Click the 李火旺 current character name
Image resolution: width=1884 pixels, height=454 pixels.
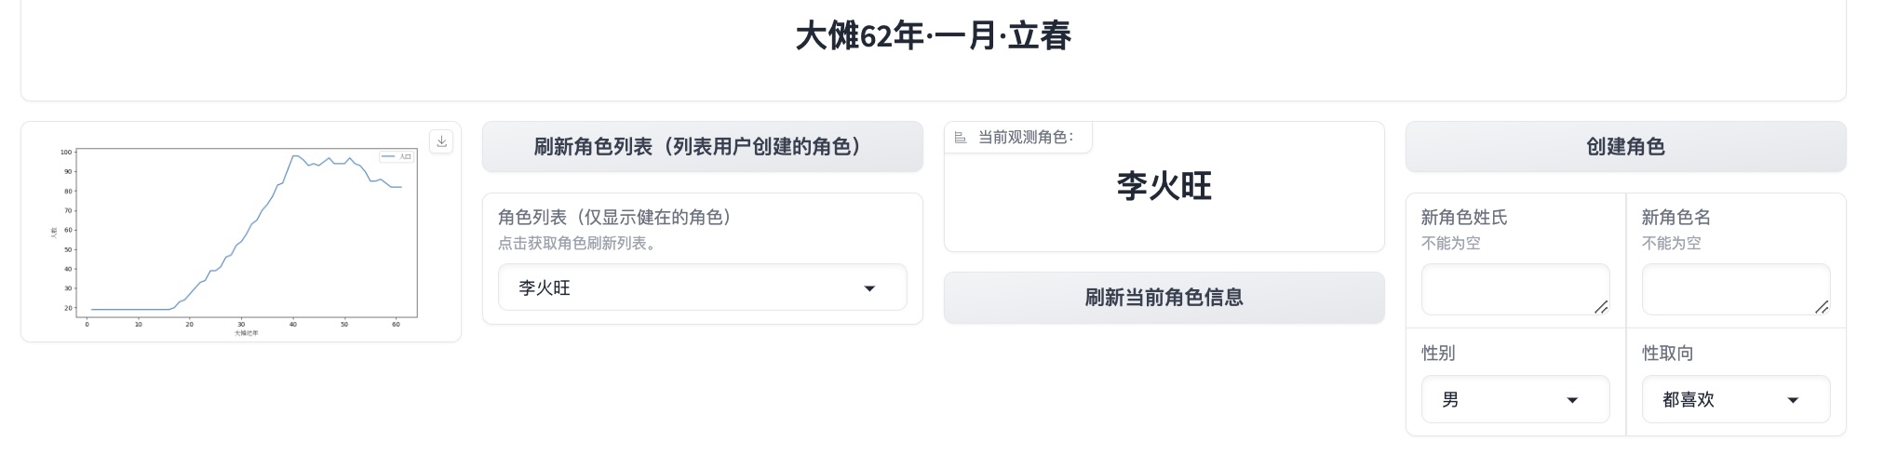pos(1164,186)
